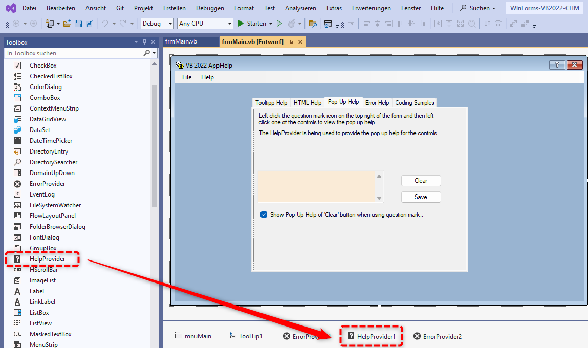588x348 pixels.
Task: Open the Debuggen menu
Action: [210, 8]
